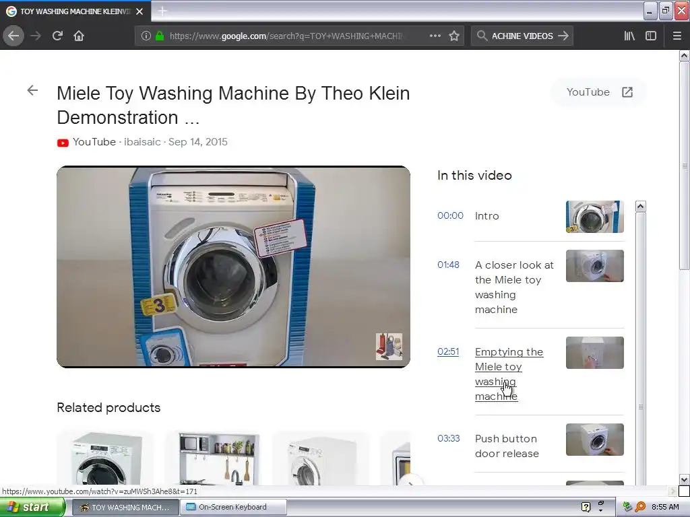Toggle the sidebar view icon
690x517 pixels.
coord(651,36)
